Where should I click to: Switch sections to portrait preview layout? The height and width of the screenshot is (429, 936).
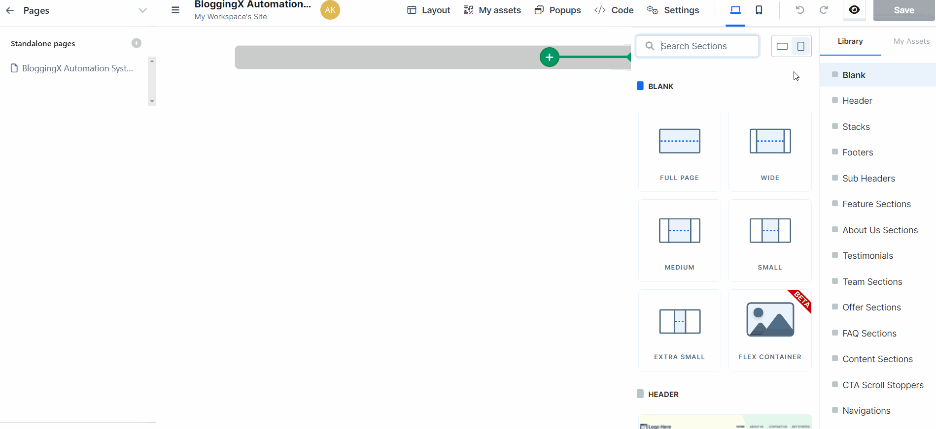801,46
